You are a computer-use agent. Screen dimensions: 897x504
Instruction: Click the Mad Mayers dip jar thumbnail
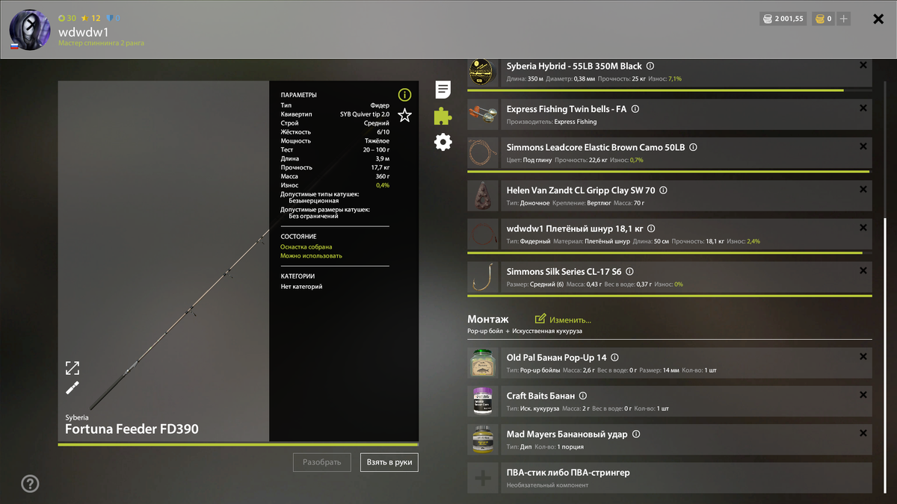click(483, 440)
